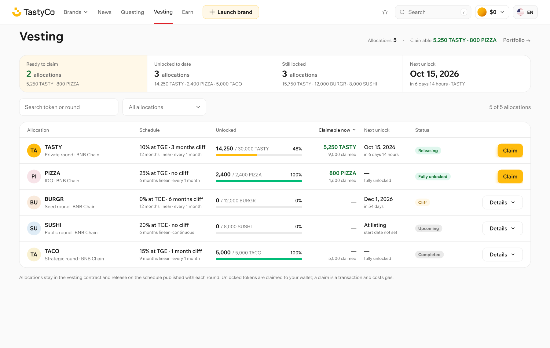Viewport: 550px width, 348px height.
Task: Click the SUSHI token avatar
Action: click(x=34, y=228)
